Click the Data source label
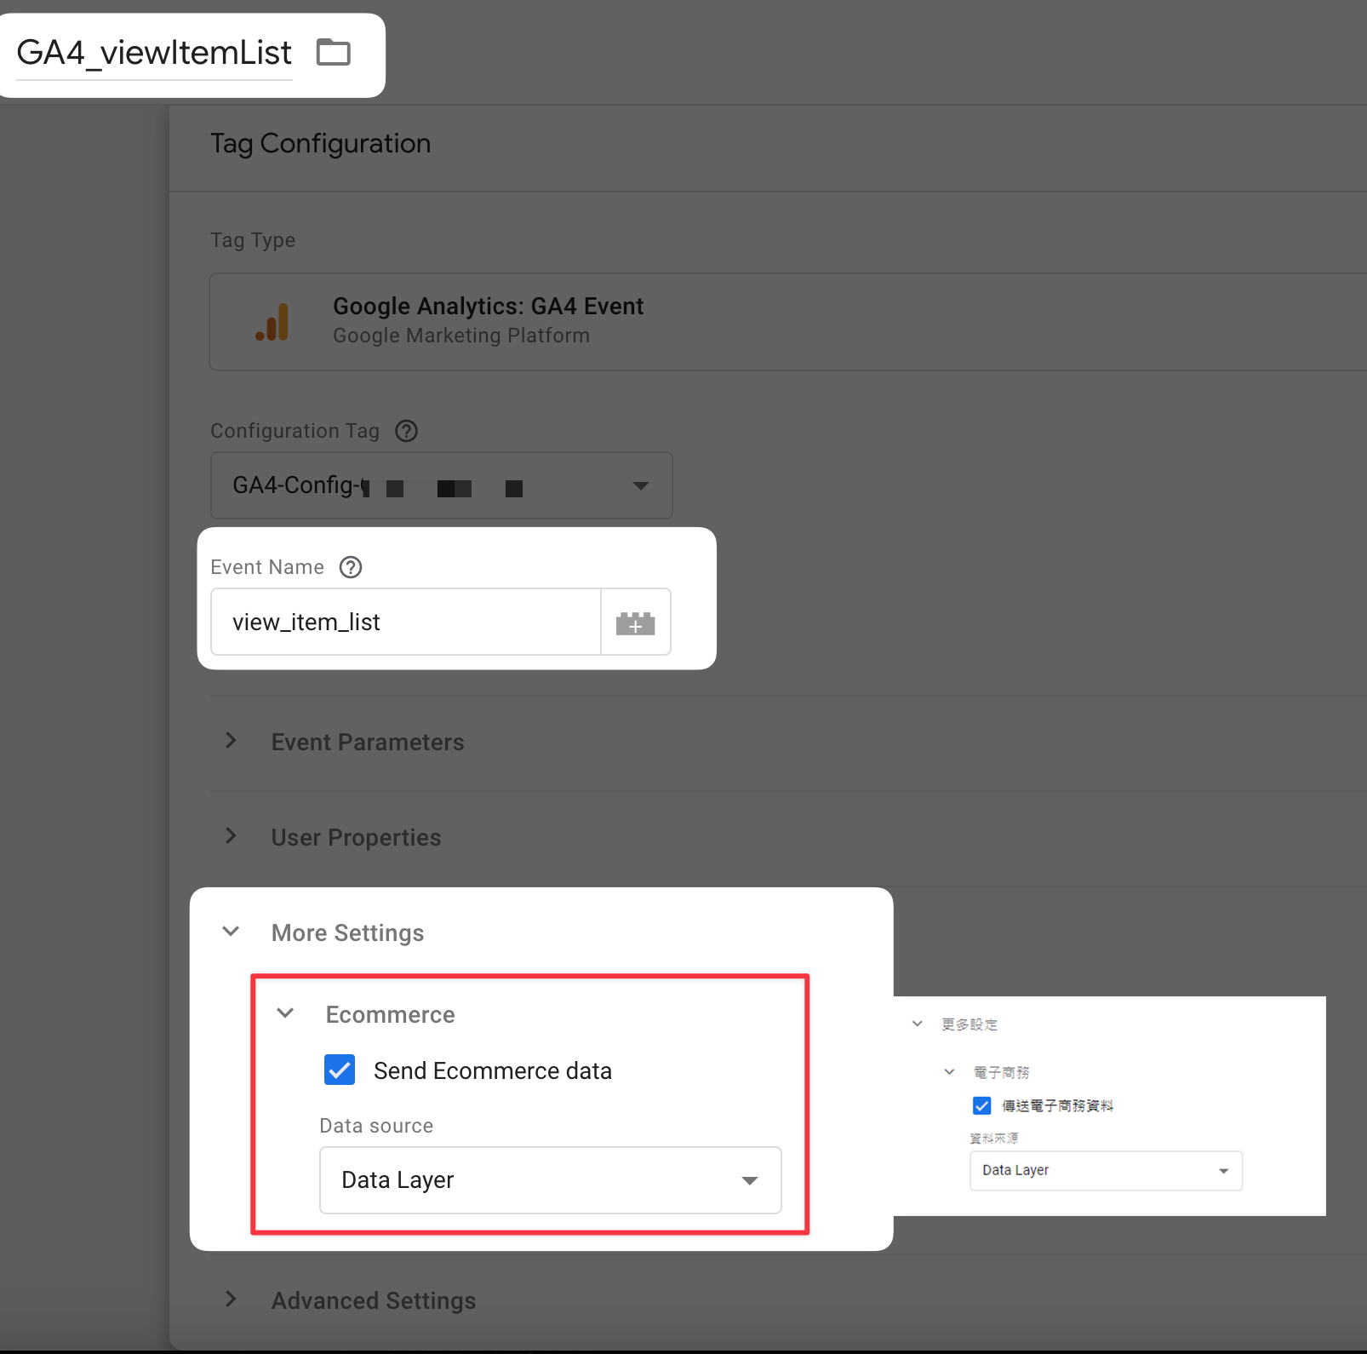This screenshot has width=1367, height=1354. click(376, 1126)
